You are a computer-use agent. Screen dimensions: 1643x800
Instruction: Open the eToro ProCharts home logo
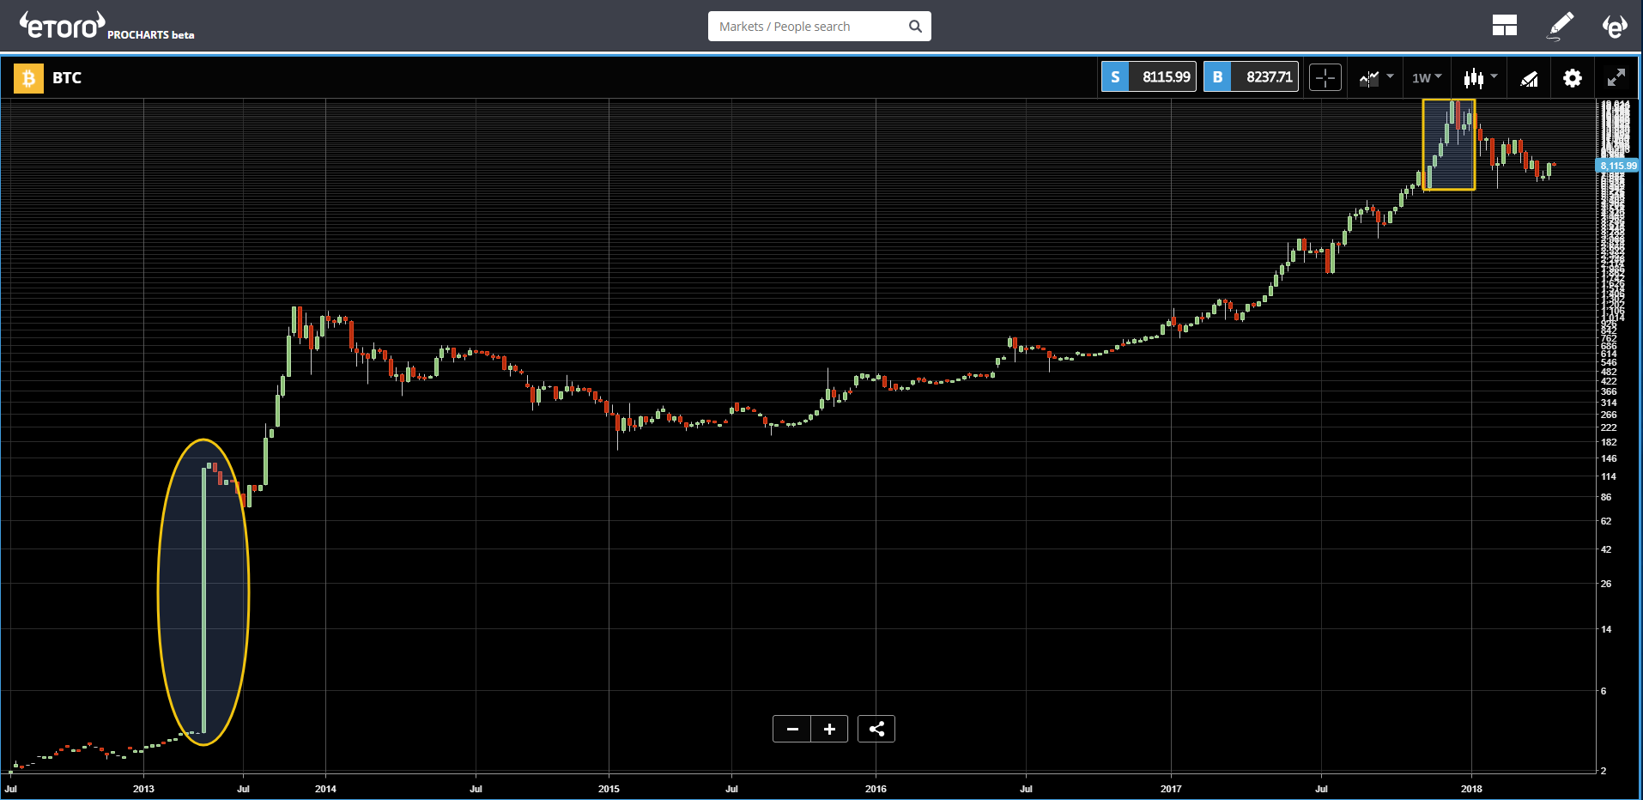[x=106, y=26]
